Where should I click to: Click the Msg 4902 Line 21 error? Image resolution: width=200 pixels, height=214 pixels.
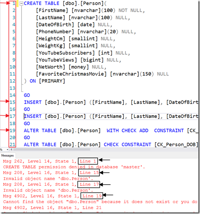(52, 207)
